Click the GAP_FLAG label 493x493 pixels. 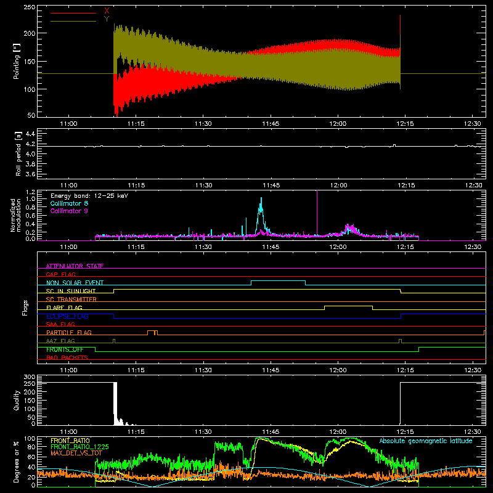click(x=60, y=274)
